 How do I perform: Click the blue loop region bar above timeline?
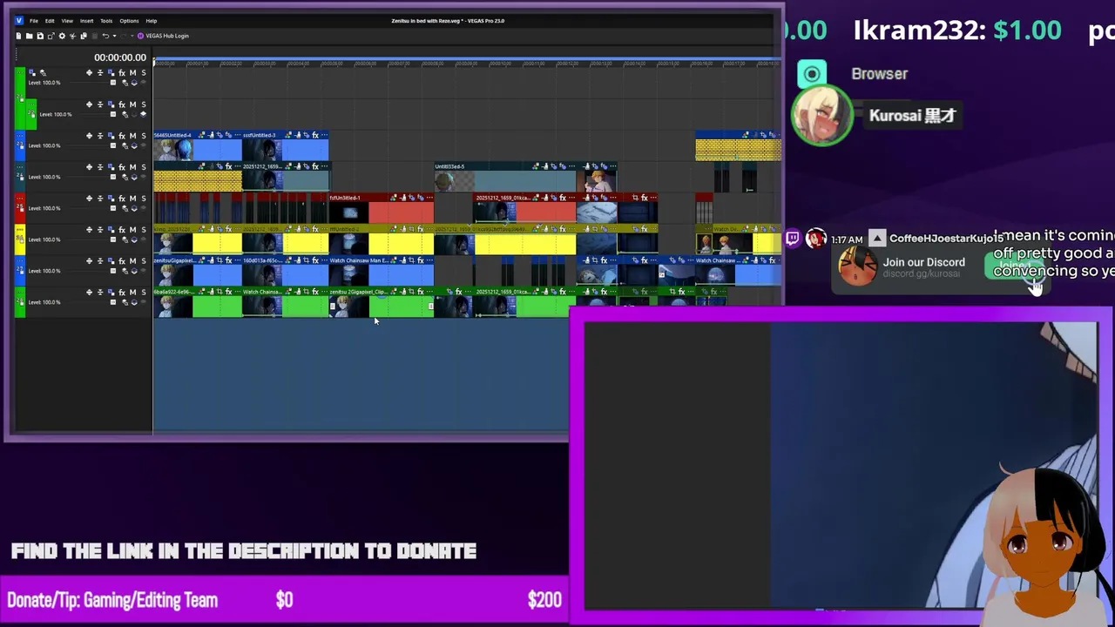click(x=467, y=59)
